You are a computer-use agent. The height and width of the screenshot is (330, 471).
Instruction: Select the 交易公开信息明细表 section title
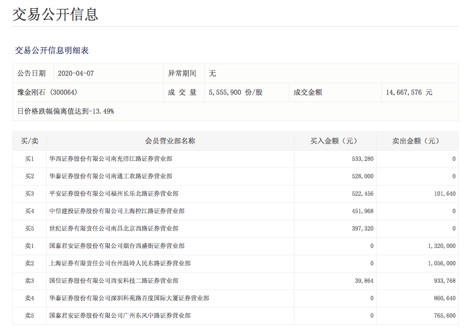(52, 50)
